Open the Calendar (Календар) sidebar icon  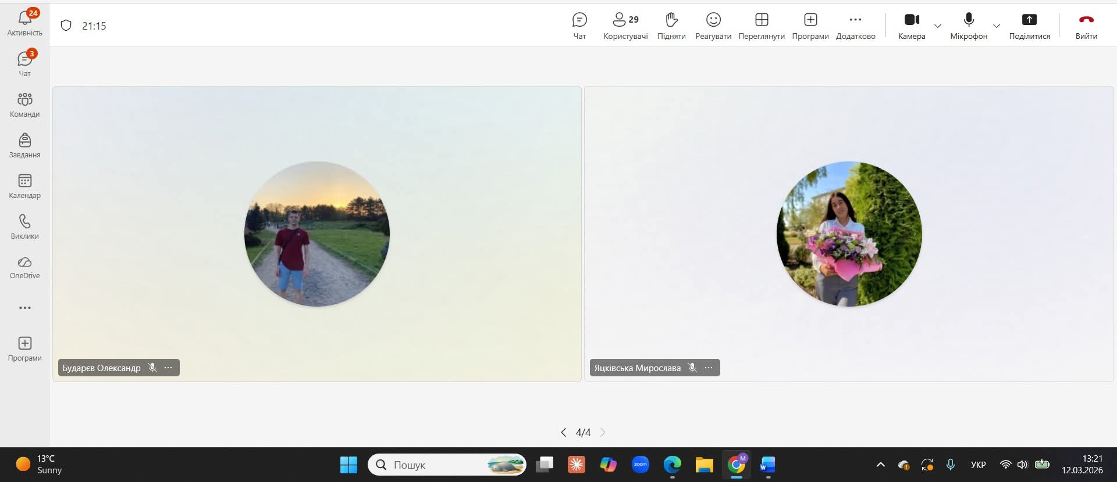pos(24,186)
